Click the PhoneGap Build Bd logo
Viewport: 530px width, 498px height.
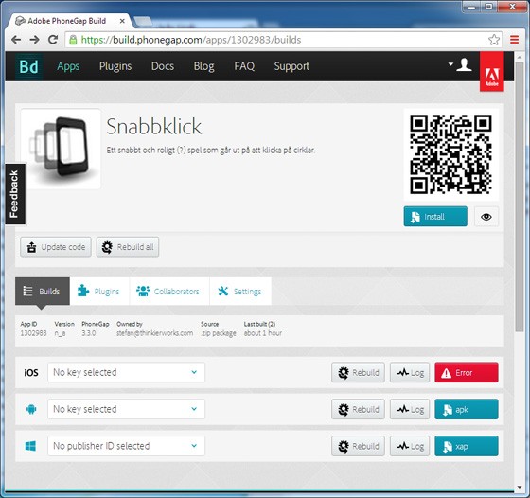coord(28,66)
